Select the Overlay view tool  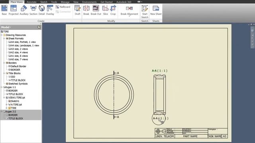click(50, 10)
